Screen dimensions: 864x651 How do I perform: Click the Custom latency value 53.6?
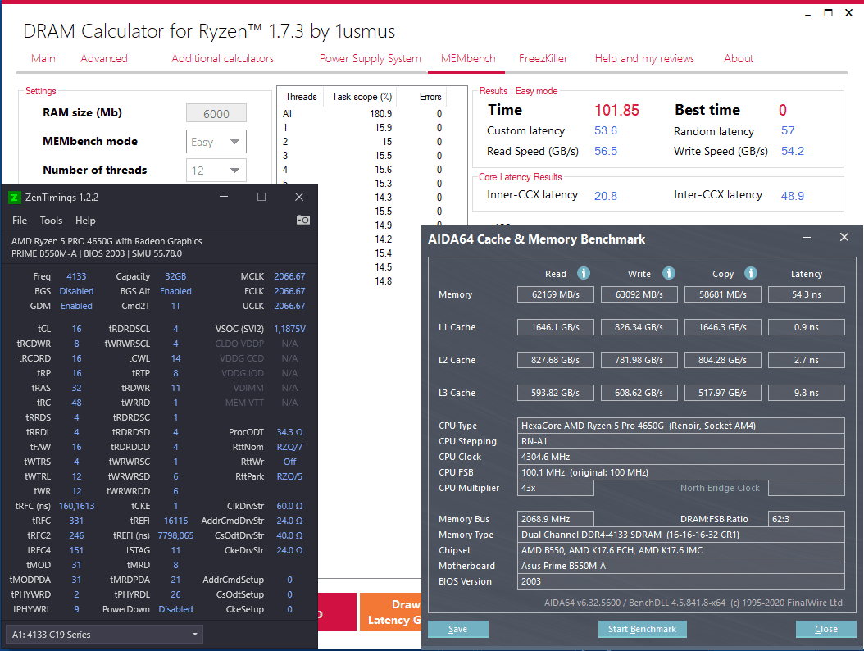(x=606, y=130)
